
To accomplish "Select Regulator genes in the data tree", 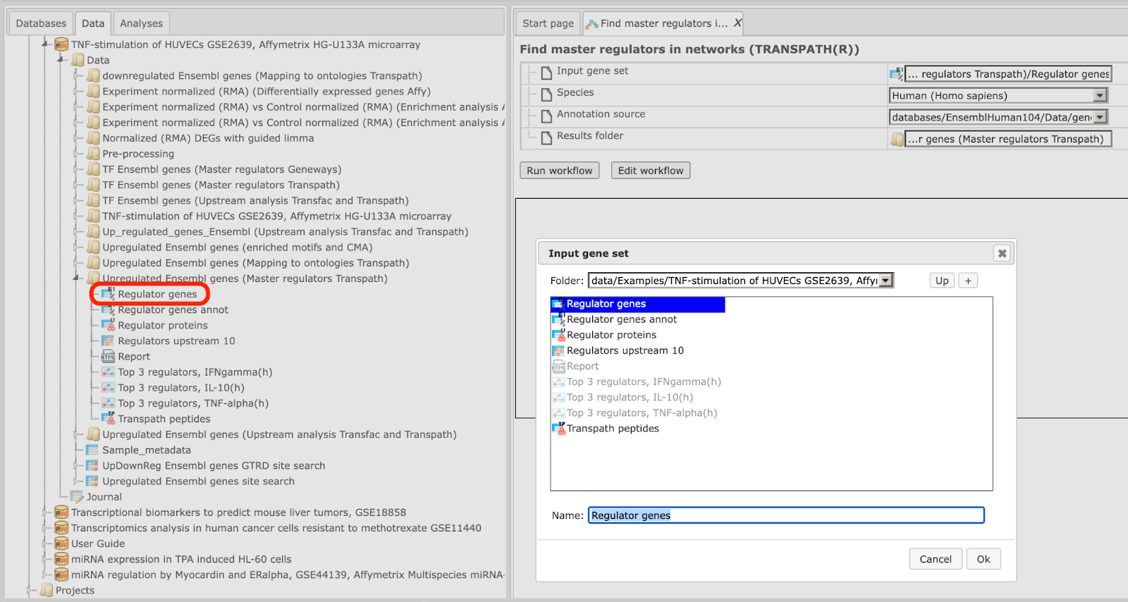I will [x=157, y=294].
